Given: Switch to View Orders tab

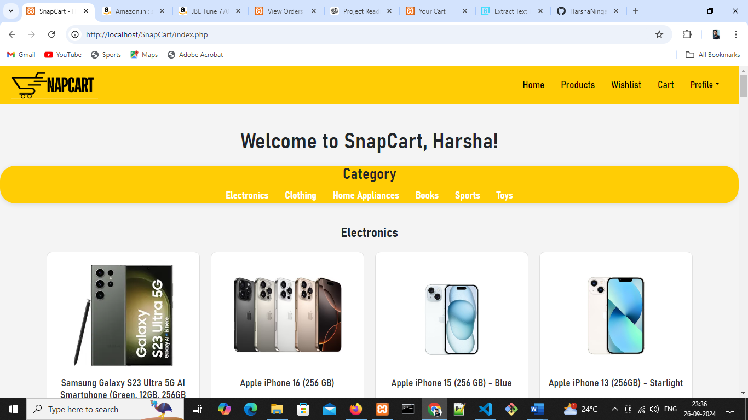Looking at the screenshot, I should 285,11.
